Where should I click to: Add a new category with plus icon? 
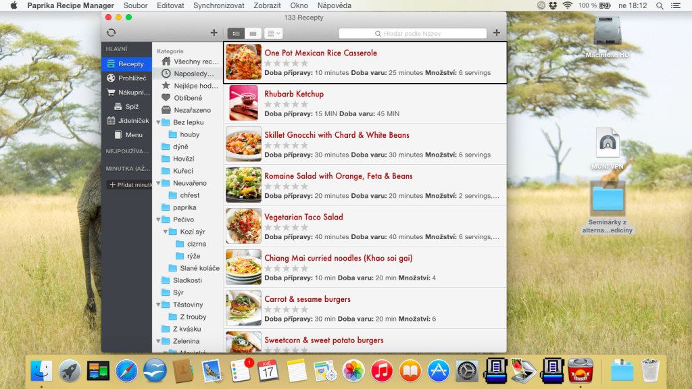pos(214,32)
